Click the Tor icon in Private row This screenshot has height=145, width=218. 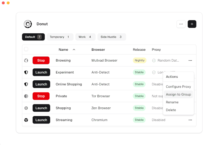(x=26, y=96)
